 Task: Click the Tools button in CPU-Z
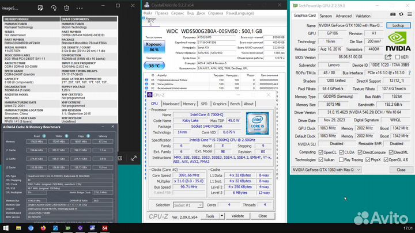[x=210, y=216]
